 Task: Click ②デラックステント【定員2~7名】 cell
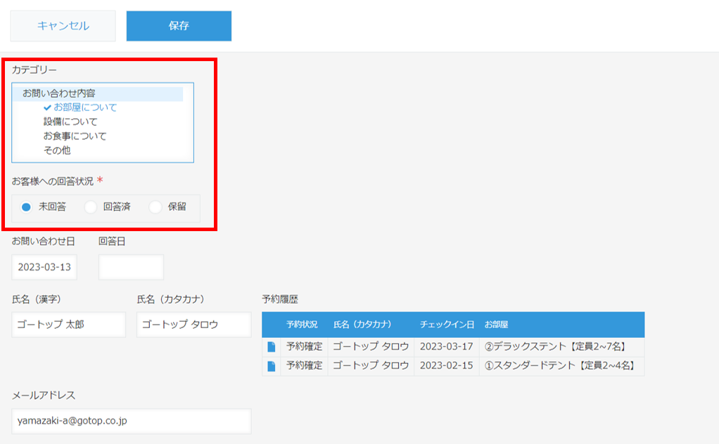click(561, 346)
